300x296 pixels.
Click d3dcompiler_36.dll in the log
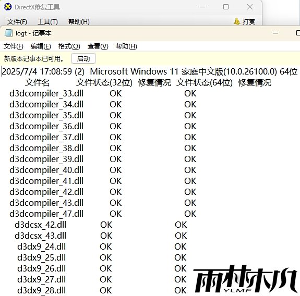click(x=46, y=127)
